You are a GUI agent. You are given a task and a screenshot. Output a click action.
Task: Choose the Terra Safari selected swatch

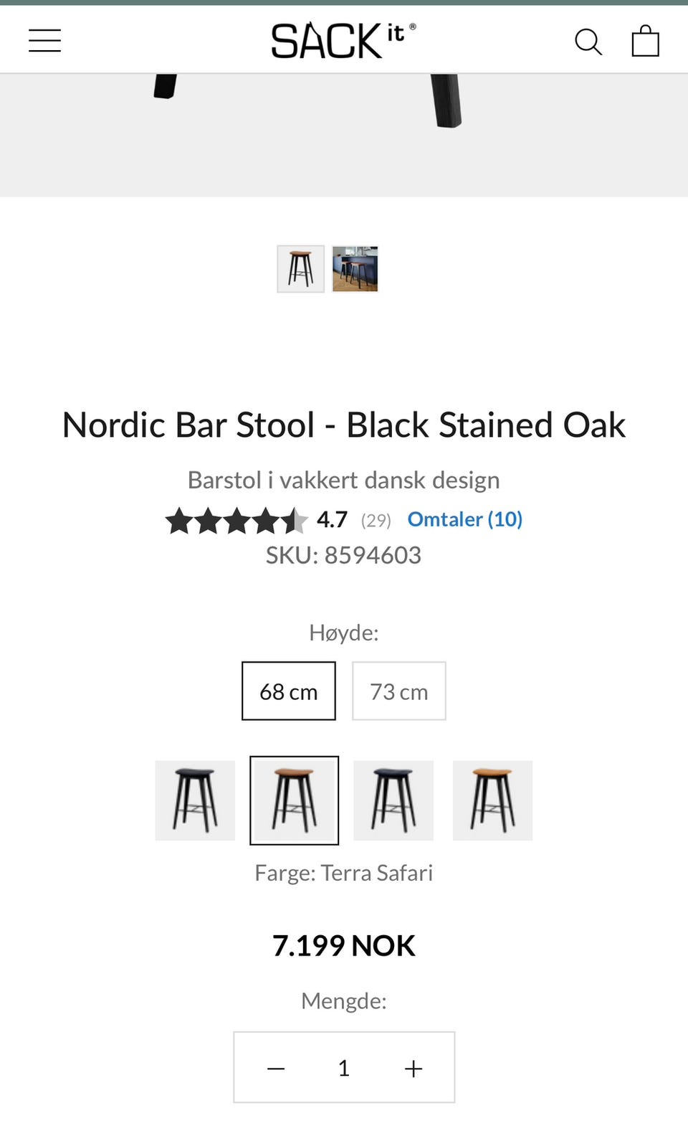pos(294,800)
